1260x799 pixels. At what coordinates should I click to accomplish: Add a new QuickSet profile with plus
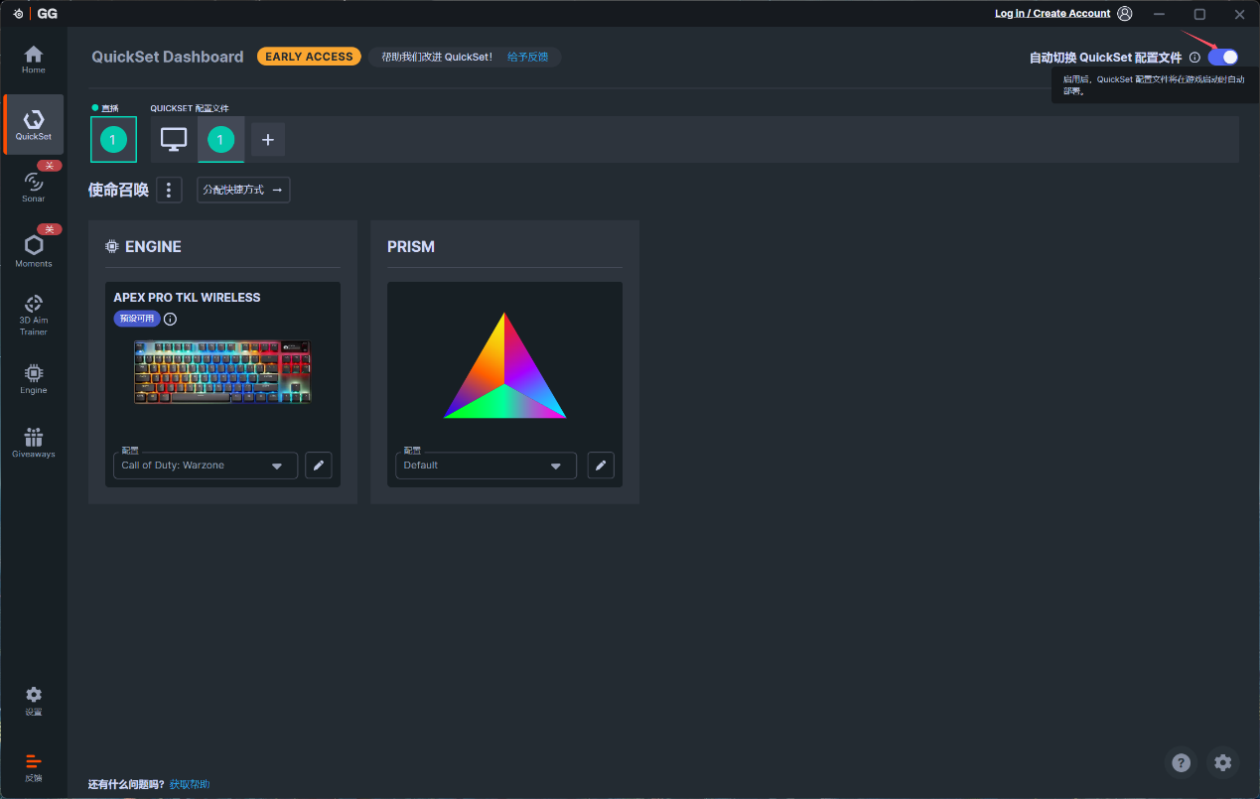point(267,140)
